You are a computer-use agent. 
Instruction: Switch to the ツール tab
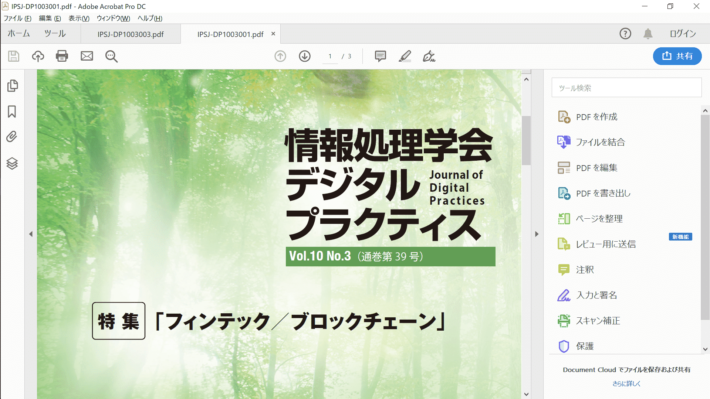pyautogui.click(x=55, y=34)
